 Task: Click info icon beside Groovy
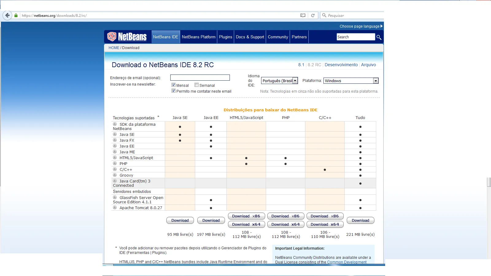(x=115, y=175)
